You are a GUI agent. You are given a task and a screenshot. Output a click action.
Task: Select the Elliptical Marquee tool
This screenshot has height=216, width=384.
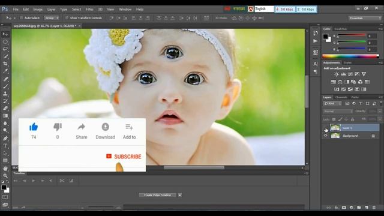pos(5,42)
